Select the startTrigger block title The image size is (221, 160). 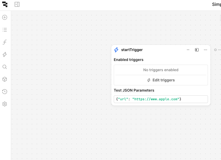[x=132, y=50]
